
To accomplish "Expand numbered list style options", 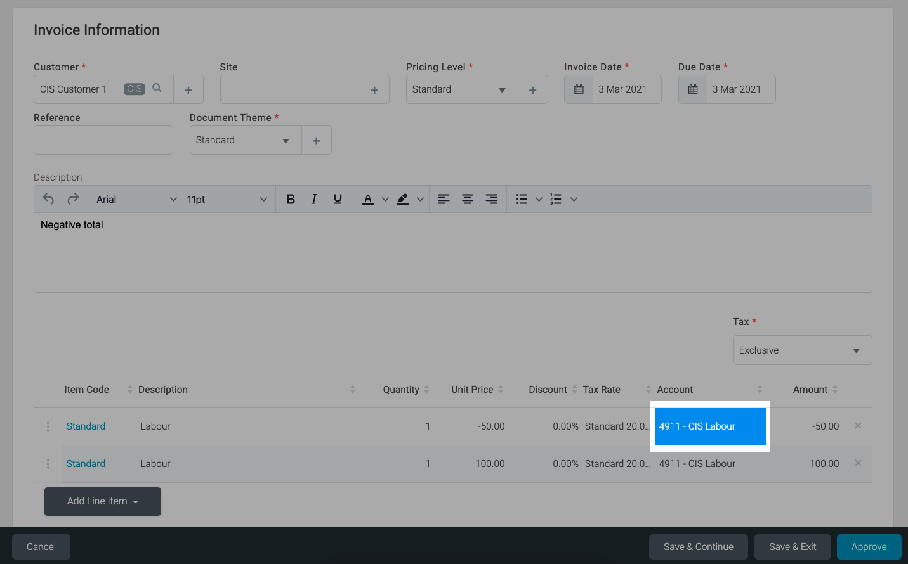I will (574, 199).
